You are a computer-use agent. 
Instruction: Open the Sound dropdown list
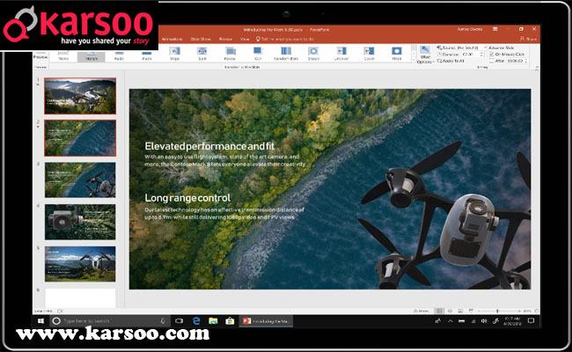point(486,48)
